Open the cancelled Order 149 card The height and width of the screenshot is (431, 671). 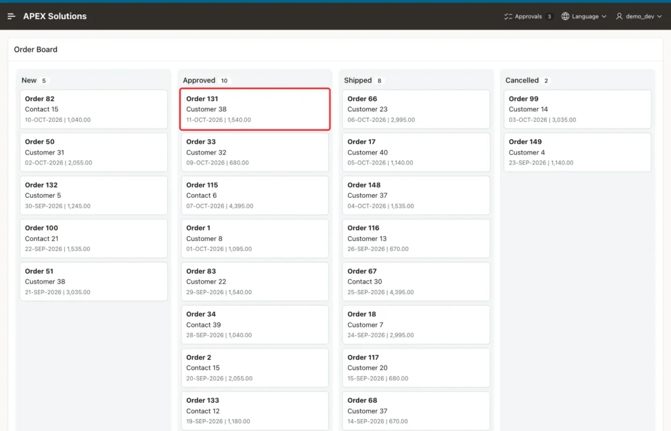coord(577,152)
